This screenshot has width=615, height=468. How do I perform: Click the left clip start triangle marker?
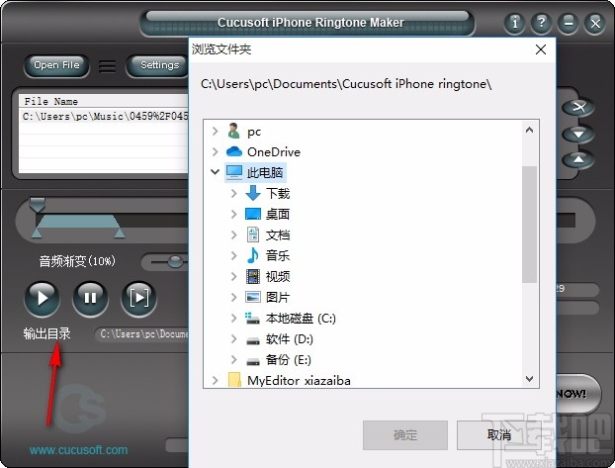tap(37, 234)
